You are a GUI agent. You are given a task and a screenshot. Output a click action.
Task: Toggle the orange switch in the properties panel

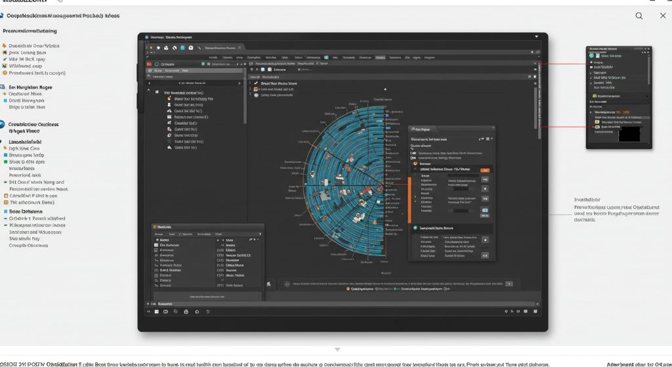pyautogui.click(x=485, y=169)
